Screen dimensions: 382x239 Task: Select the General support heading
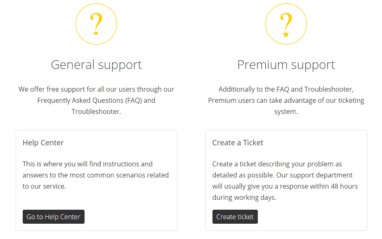click(x=96, y=65)
